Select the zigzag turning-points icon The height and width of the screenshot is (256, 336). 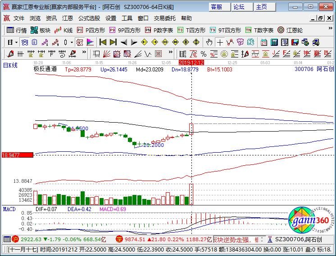(230, 42)
